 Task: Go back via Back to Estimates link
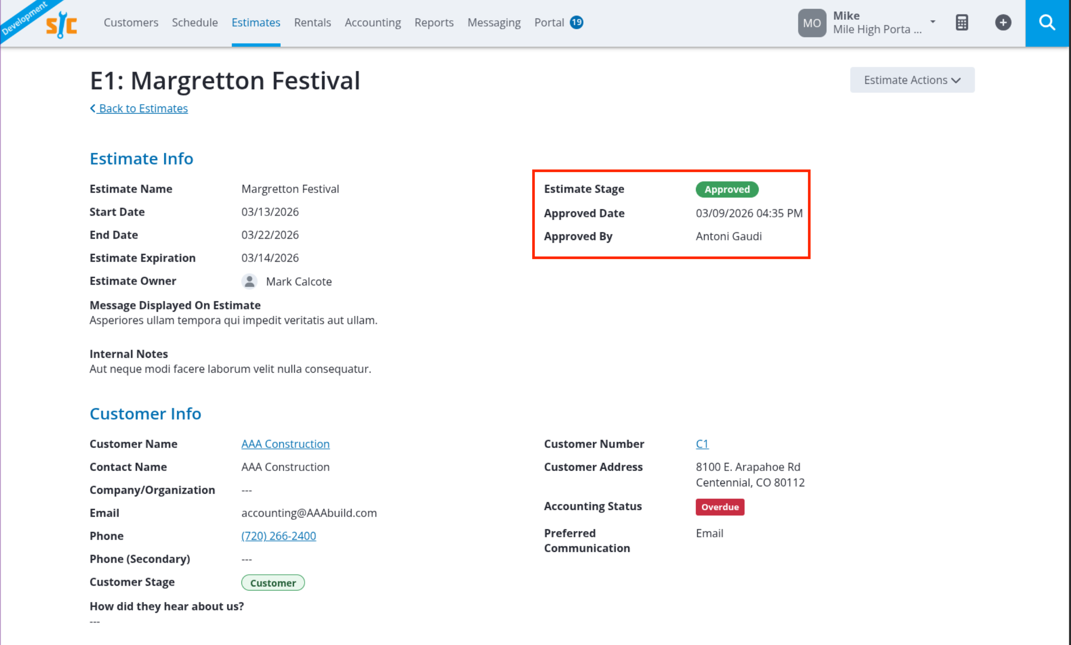coord(139,108)
